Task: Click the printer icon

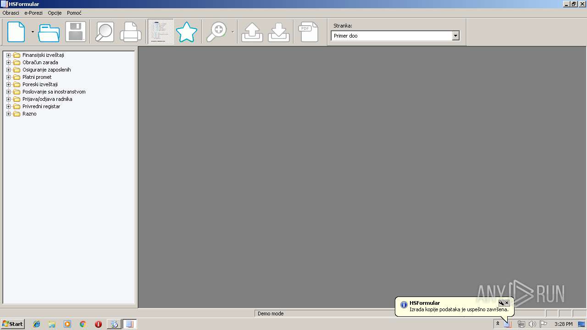Action: pos(131,32)
